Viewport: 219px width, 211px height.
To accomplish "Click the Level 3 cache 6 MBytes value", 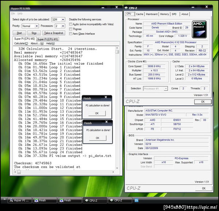I will click(196, 79).
